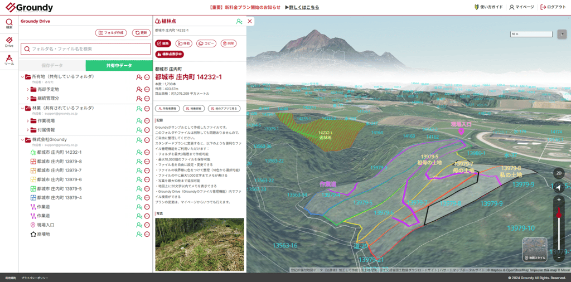Viewport: 571px width, 282px height.
Task: Zoom in with the plus map button
Action: 559,200
